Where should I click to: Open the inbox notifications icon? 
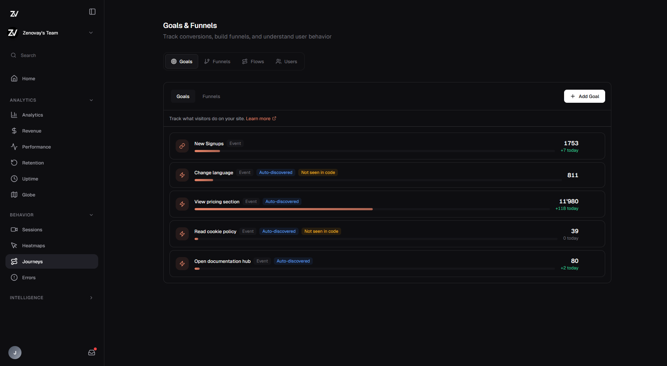tap(92, 352)
